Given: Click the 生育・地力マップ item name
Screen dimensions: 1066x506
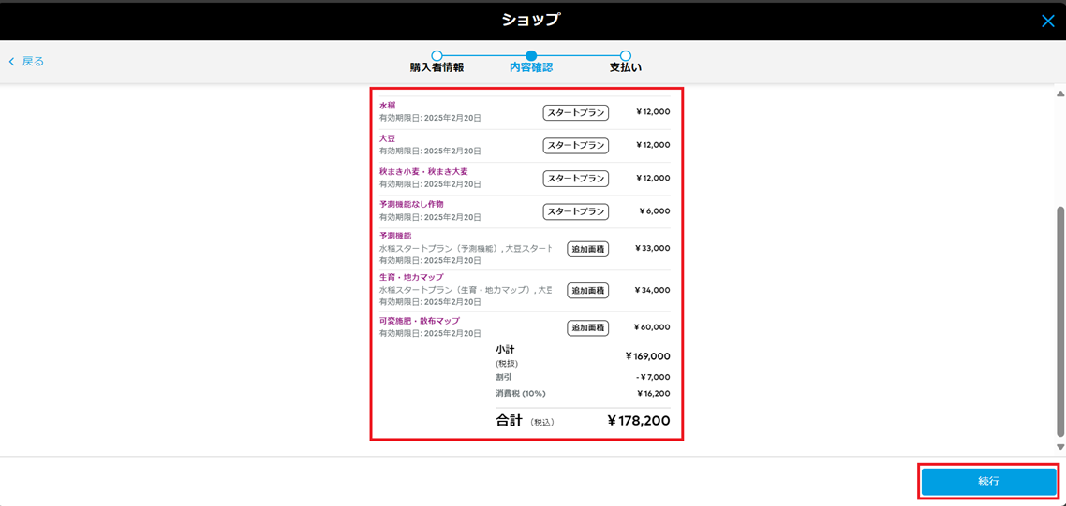Looking at the screenshot, I should click(x=411, y=278).
